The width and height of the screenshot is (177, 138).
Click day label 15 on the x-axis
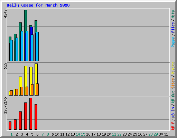coord(83,134)
